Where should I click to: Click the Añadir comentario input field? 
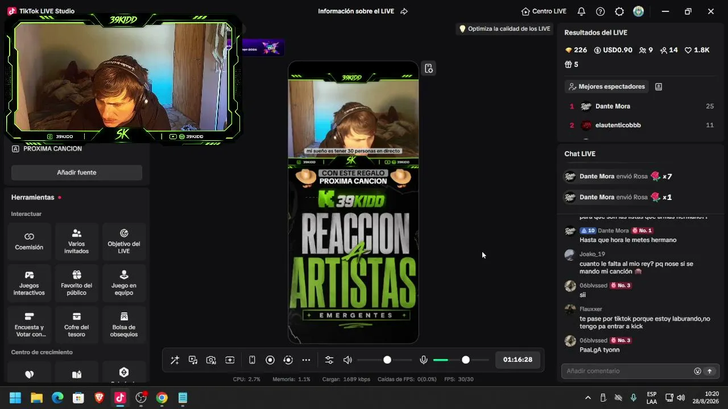click(628, 371)
